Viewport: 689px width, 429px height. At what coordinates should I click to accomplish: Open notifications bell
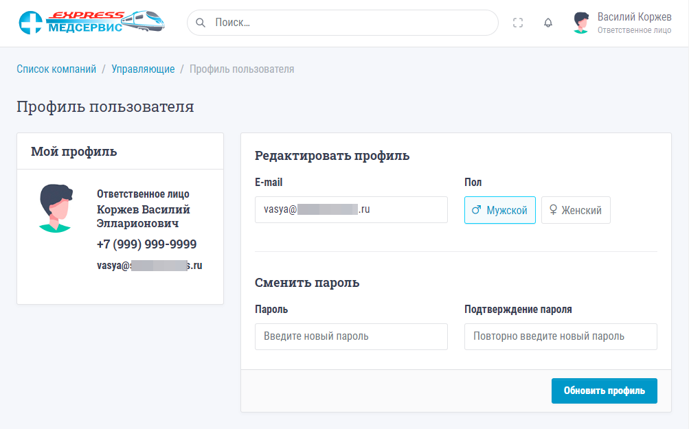[547, 23]
